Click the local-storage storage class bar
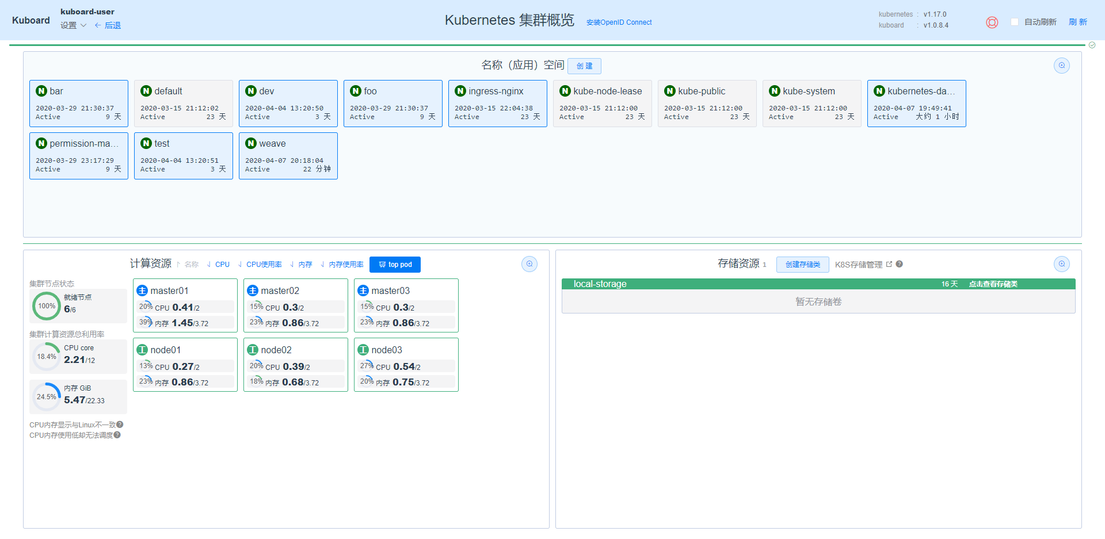Screen dimensions: 1105x539 [818, 284]
